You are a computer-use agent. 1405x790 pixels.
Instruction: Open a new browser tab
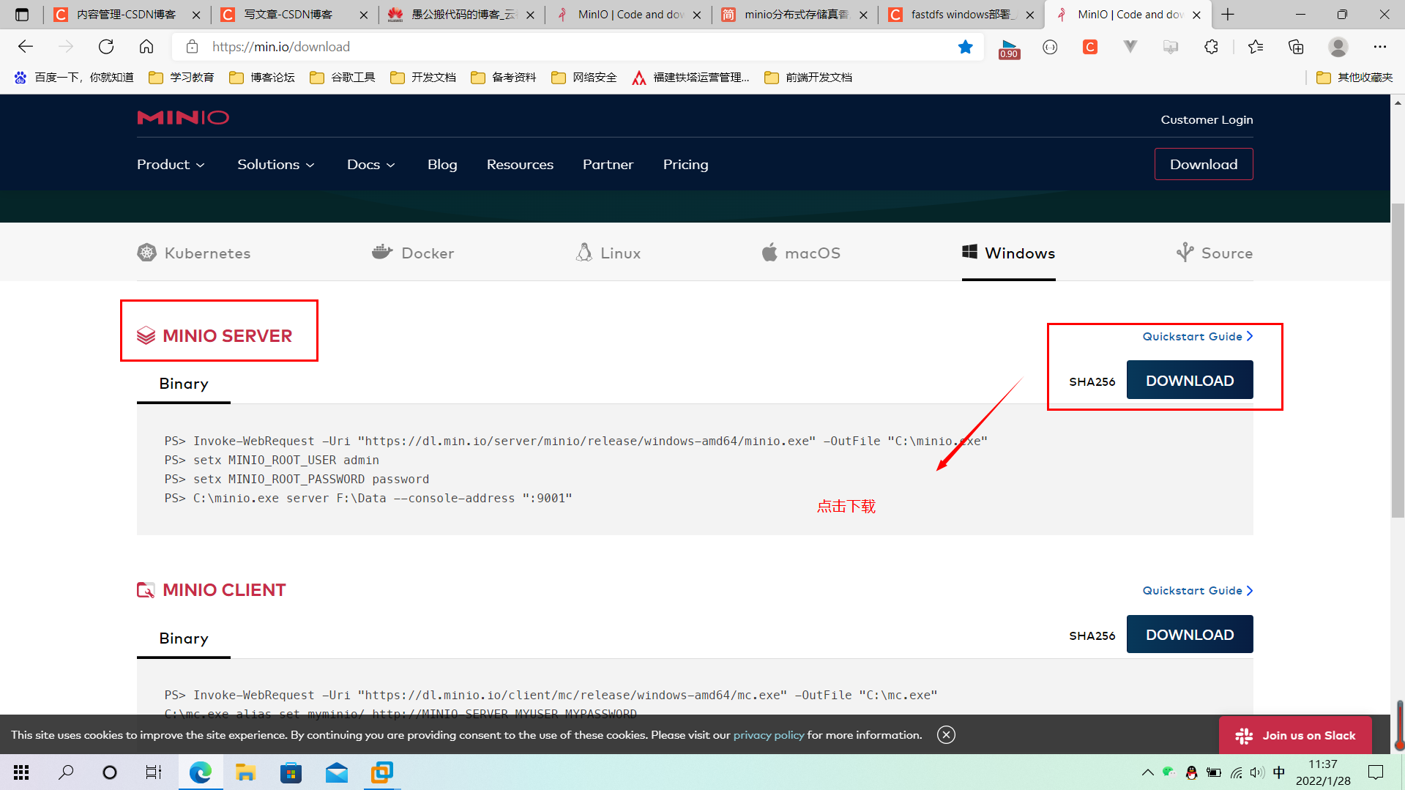click(x=1228, y=15)
